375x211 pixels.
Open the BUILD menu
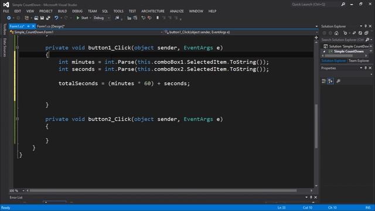(x=63, y=11)
